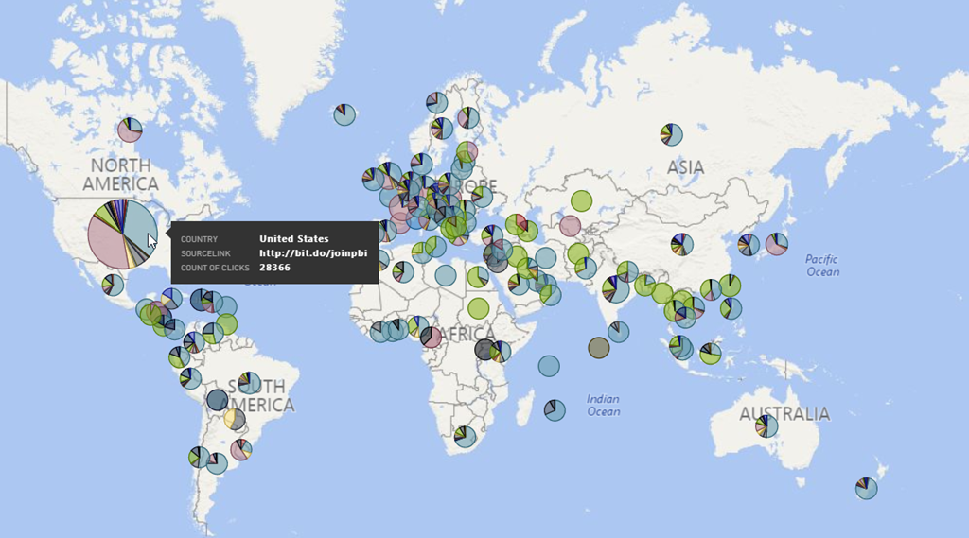Image resolution: width=969 pixels, height=538 pixels.
Task: Select the Siberia pie marker in Russia
Action: click(x=672, y=134)
